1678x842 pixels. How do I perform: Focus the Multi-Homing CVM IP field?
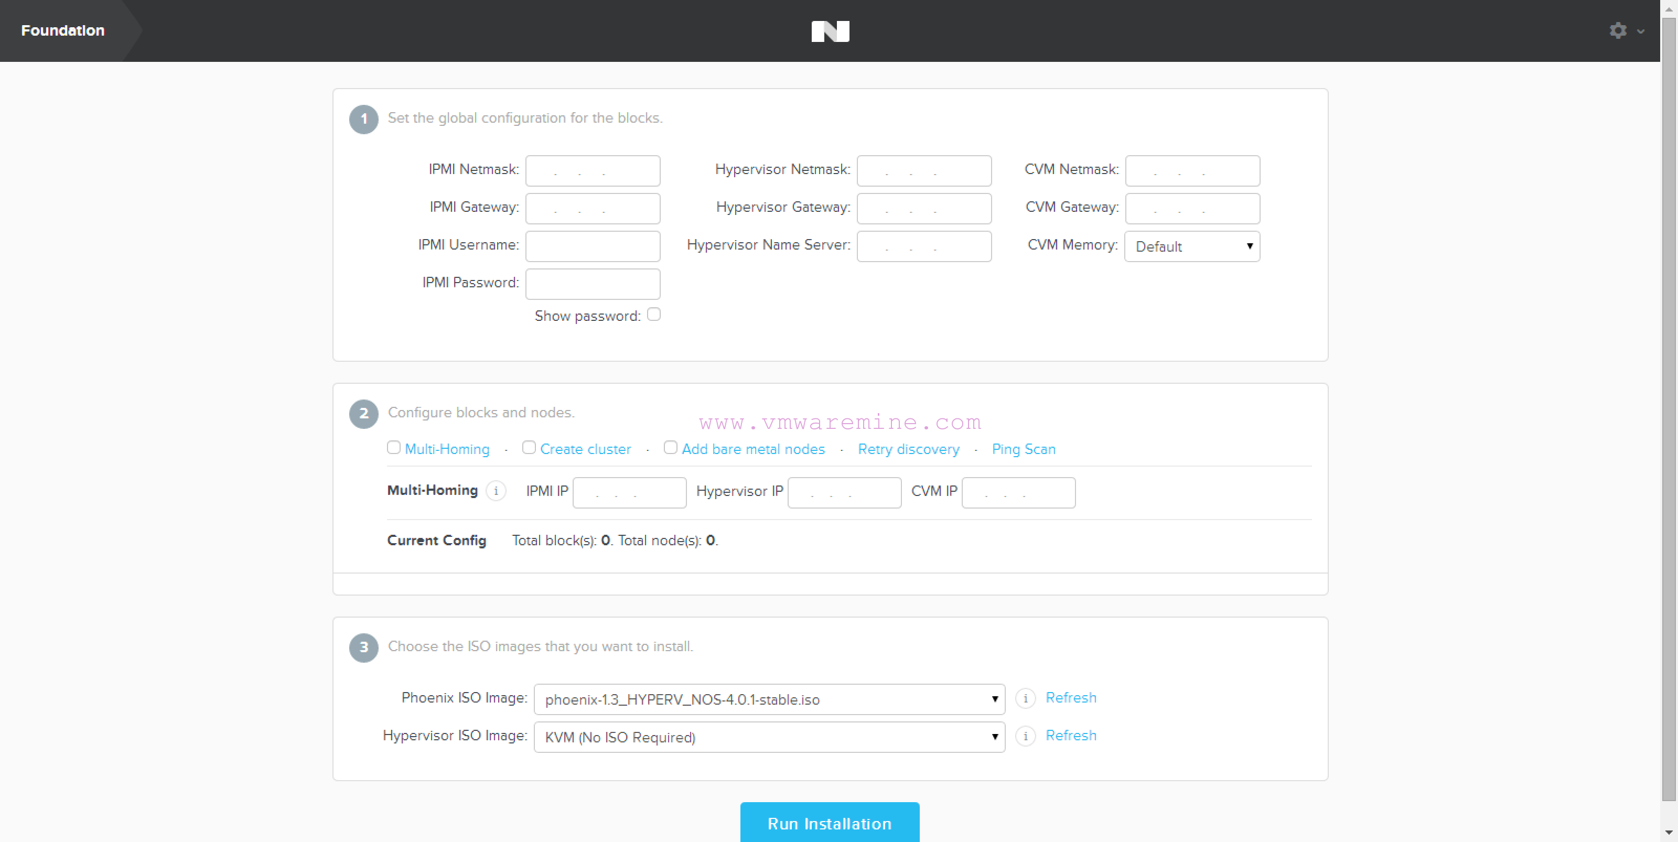1018,492
